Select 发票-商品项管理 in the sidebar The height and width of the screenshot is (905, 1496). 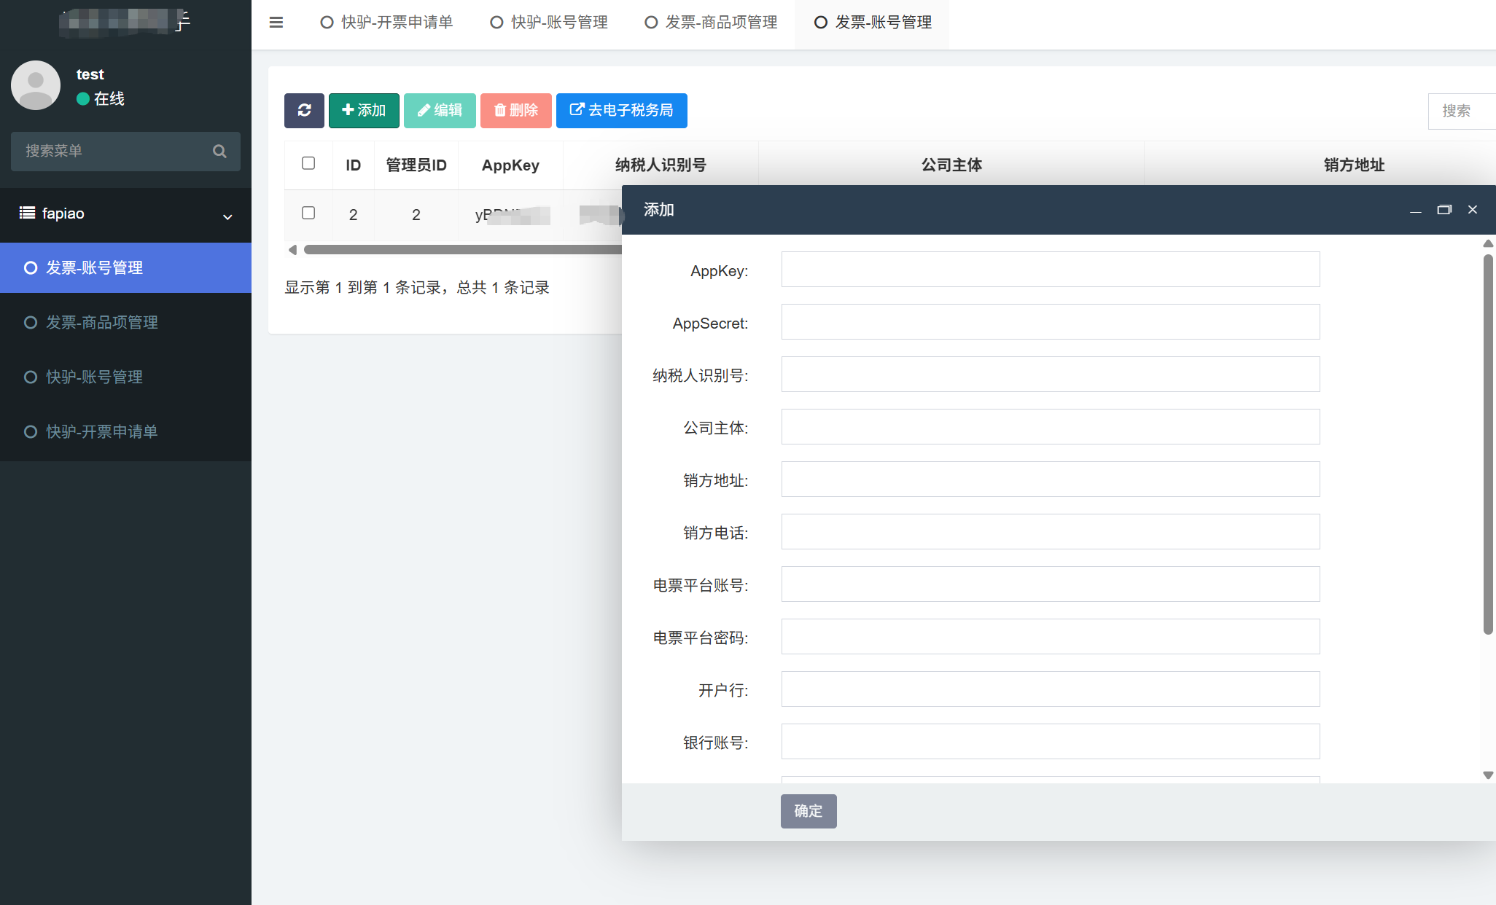click(x=102, y=322)
